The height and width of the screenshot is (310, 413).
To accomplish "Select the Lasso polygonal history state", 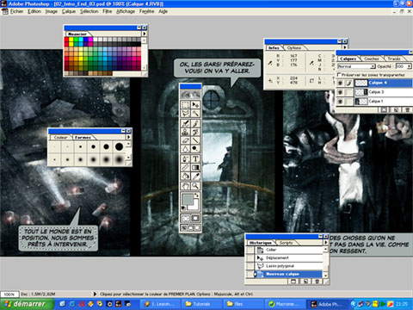I will [285, 266].
